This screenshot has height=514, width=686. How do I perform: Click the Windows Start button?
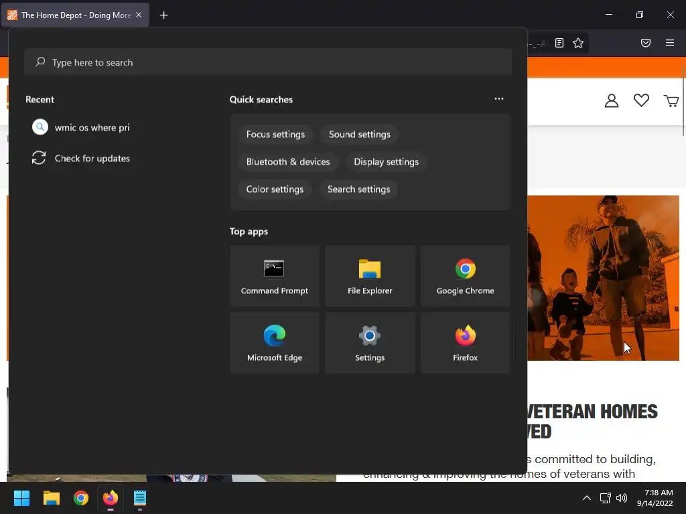[21, 498]
